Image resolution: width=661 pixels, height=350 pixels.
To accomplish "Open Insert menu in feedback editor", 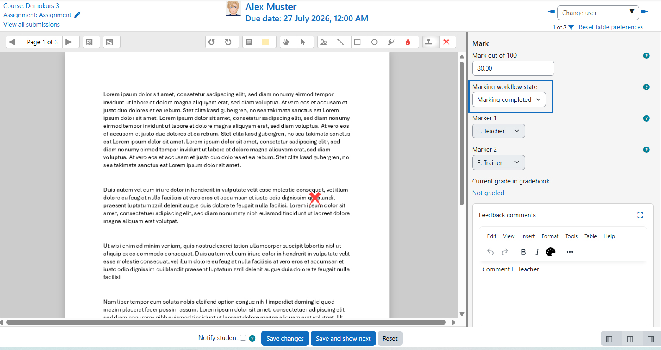I will tap(528, 236).
